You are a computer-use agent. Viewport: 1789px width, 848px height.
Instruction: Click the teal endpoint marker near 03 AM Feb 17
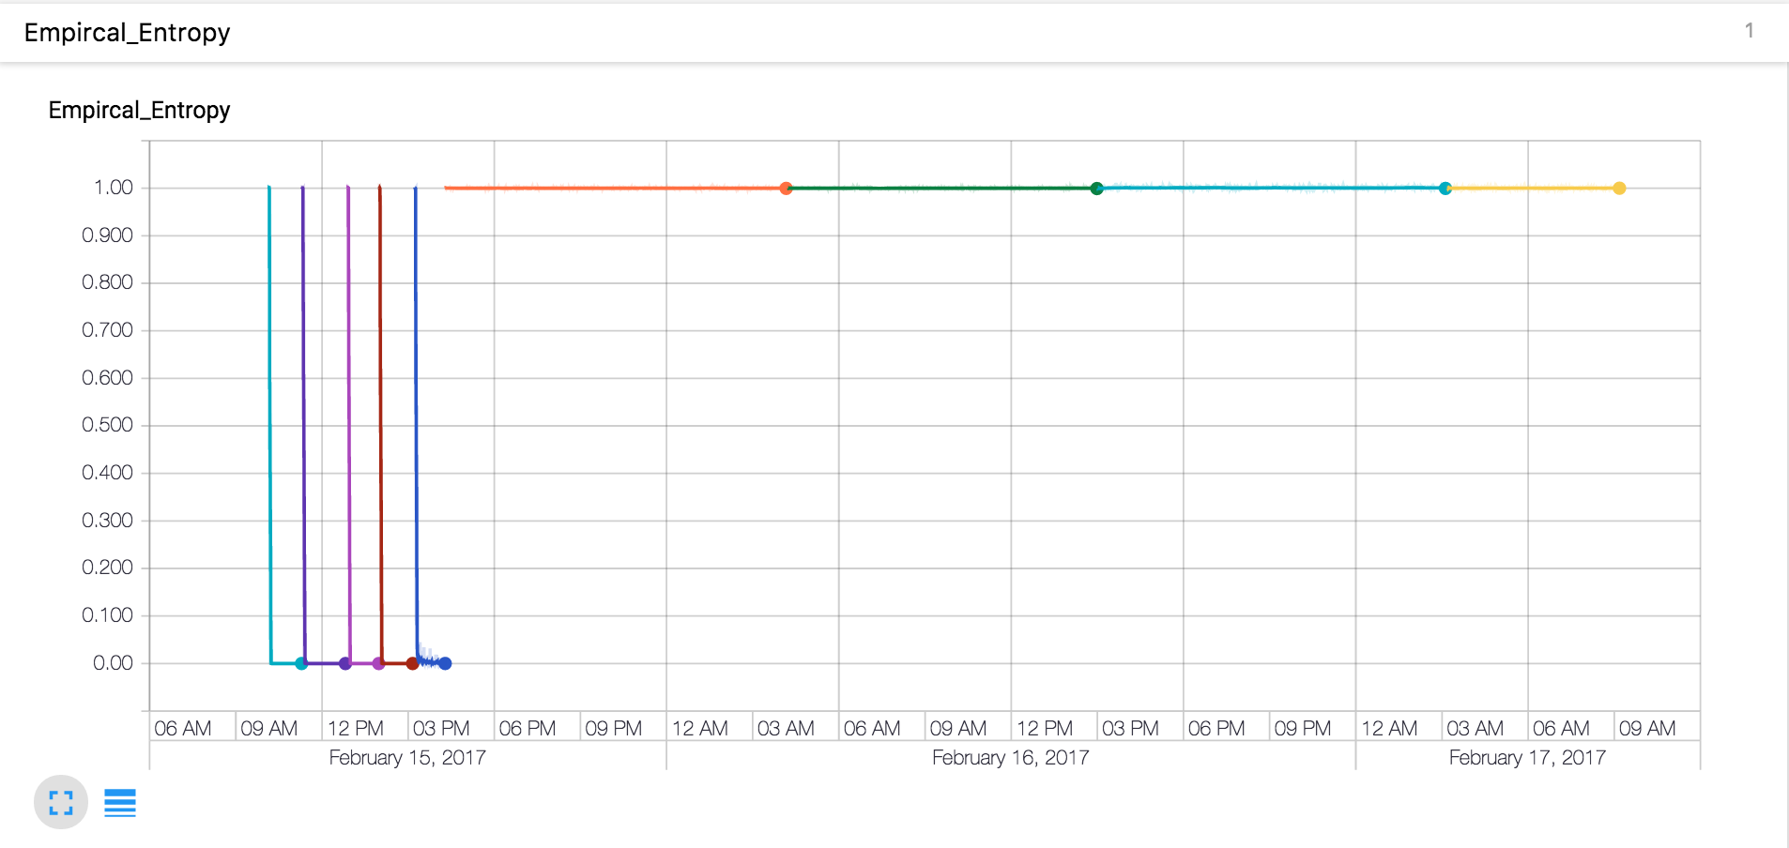click(x=1445, y=189)
